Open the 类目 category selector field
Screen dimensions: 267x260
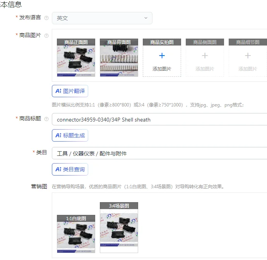(x=159, y=153)
